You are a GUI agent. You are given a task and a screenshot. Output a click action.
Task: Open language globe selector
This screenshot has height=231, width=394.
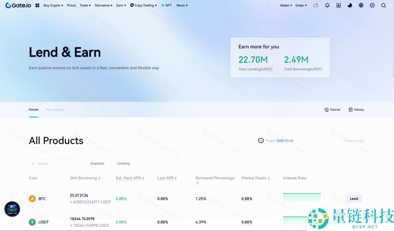(361, 6)
